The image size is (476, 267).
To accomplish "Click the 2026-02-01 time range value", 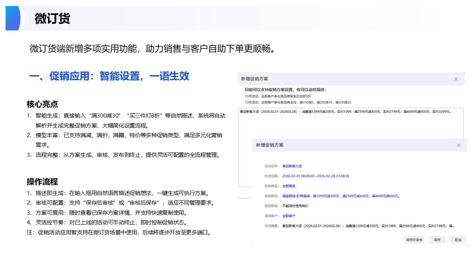I will click(315, 176).
